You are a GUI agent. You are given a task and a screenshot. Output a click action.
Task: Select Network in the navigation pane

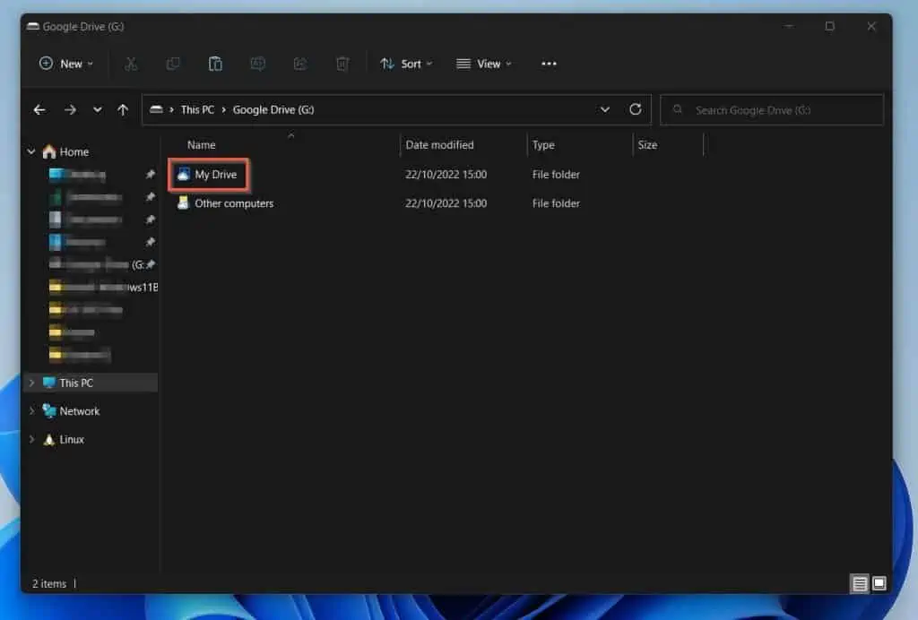point(80,411)
